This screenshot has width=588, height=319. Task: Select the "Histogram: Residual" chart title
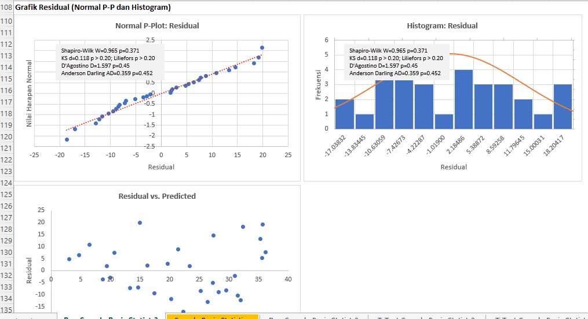(x=442, y=25)
